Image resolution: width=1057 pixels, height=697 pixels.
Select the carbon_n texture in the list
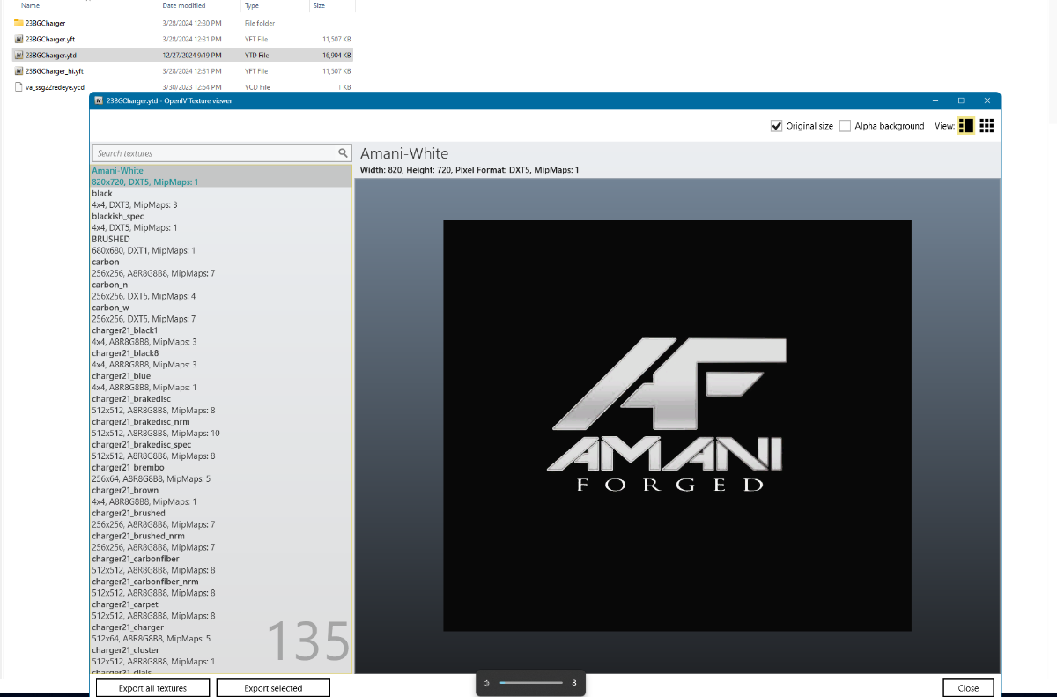click(x=110, y=285)
